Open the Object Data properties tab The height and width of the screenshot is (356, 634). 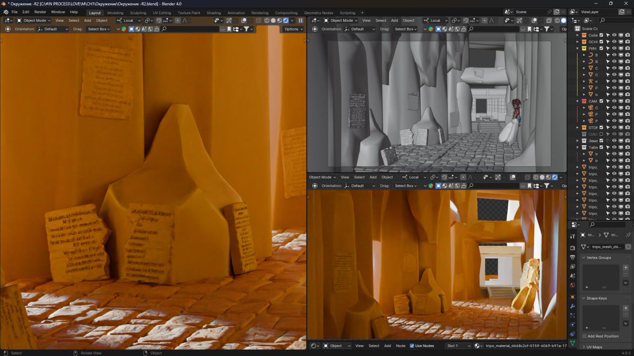[573, 343]
